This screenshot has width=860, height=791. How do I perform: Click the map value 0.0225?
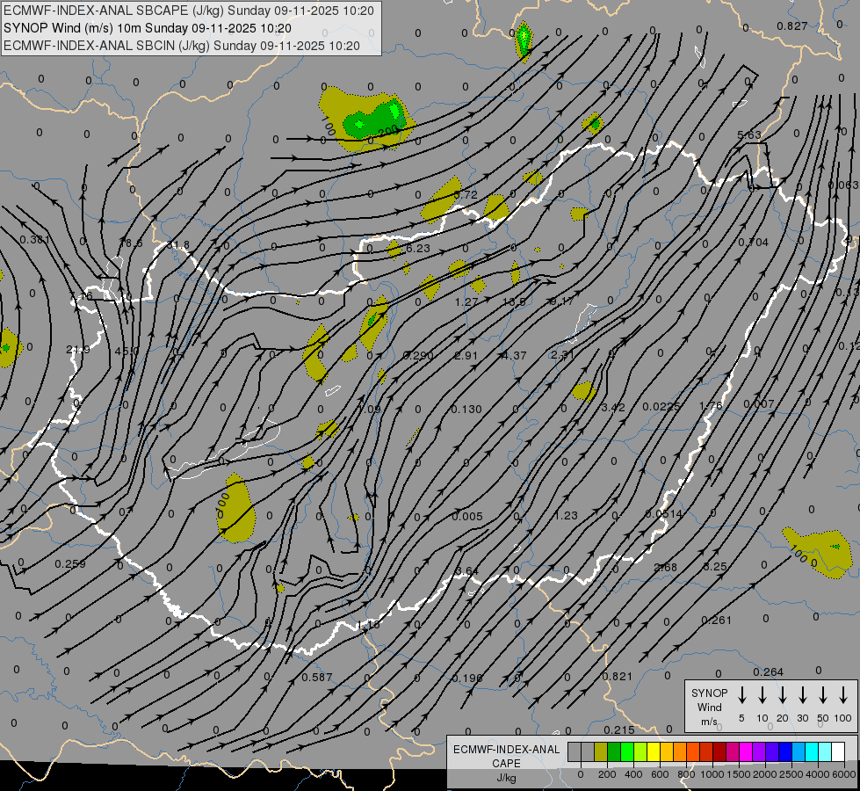(x=661, y=406)
